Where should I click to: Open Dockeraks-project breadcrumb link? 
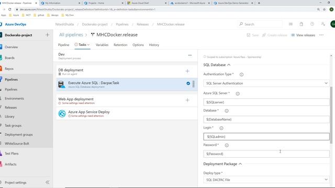pos(95,25)
